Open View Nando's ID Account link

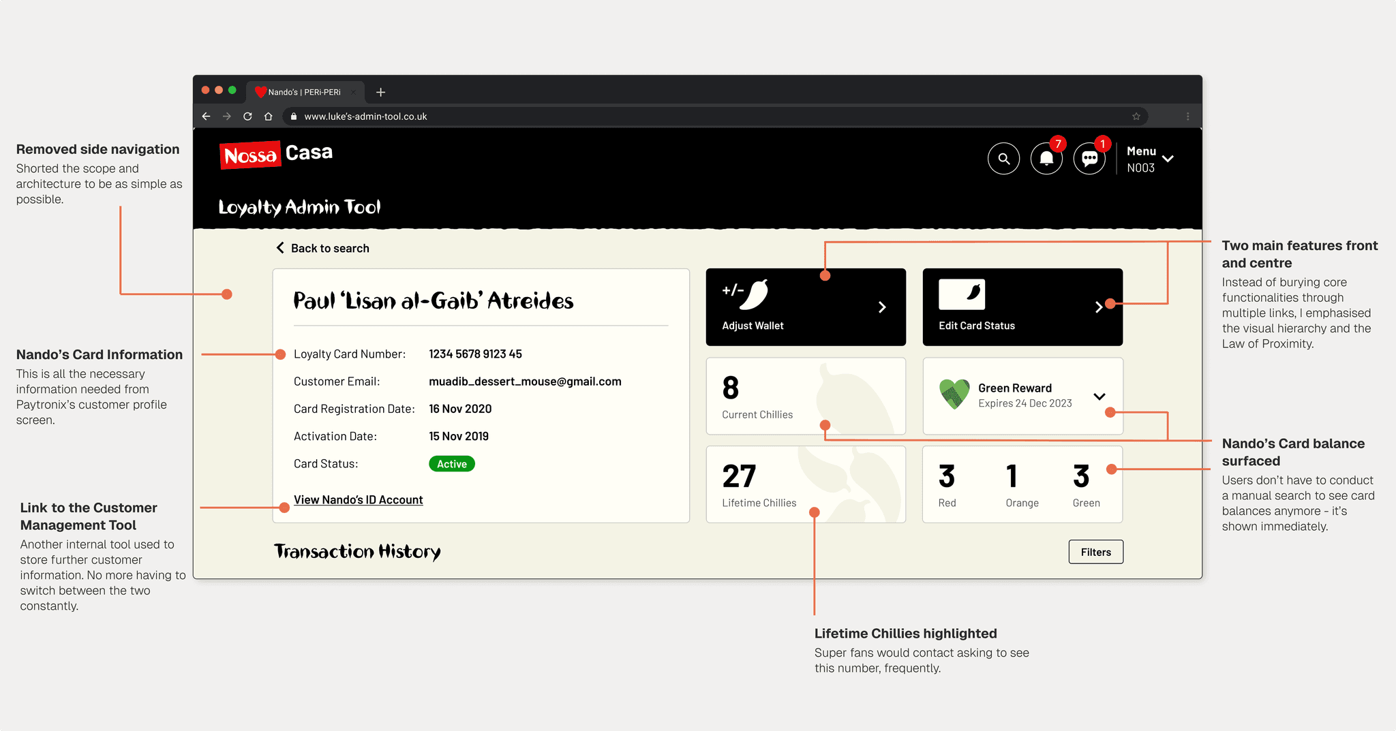coord(359,500)
